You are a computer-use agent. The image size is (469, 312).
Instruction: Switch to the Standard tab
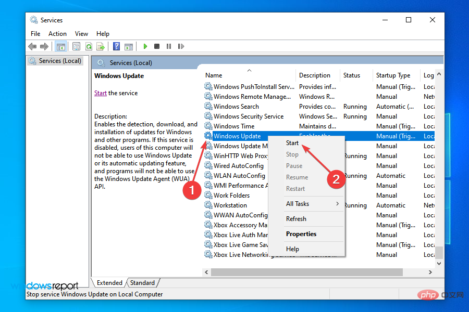[x=143, y=282]
